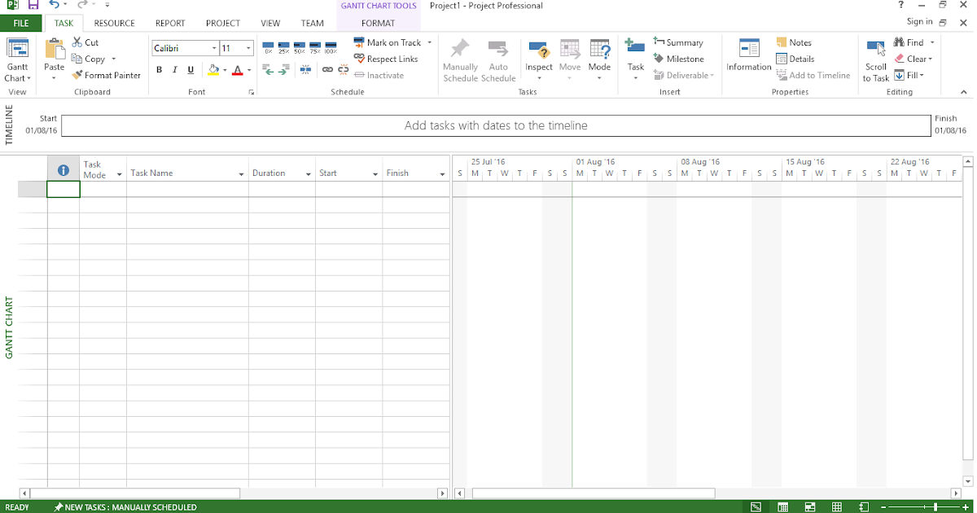977x513 pixels.
Task: Switch to the RESOURCE ribbon tab
Action: point(114,23)
